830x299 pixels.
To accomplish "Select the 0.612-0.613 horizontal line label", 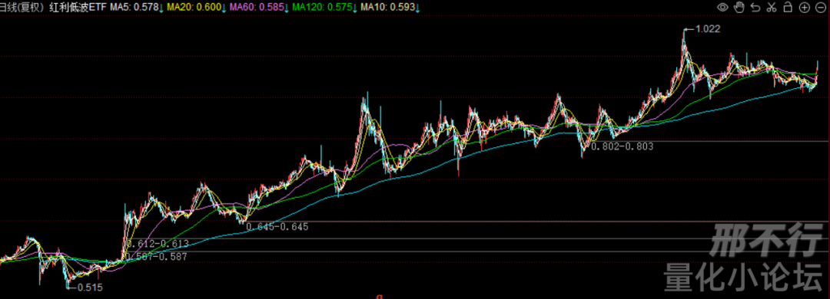I will [x=158, y=243].
